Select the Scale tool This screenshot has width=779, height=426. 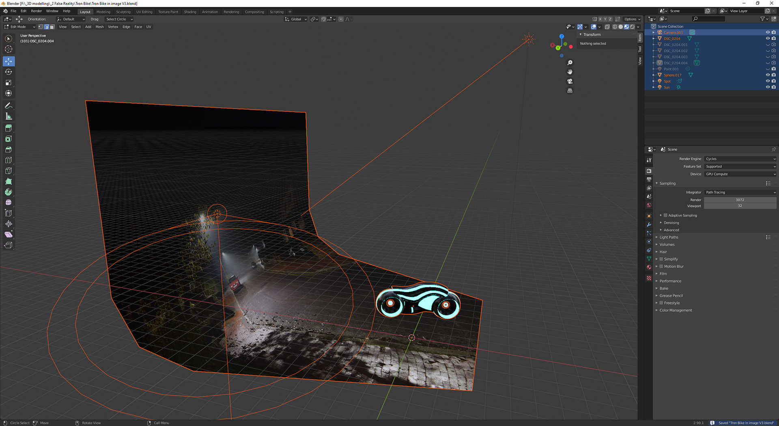coord(9,83)
